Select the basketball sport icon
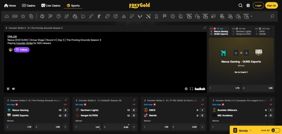 (58, 16)
